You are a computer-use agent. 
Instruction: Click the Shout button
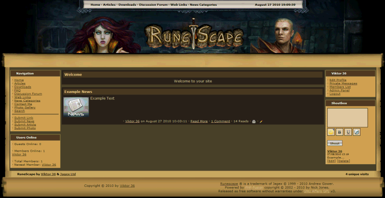[334, 143]
